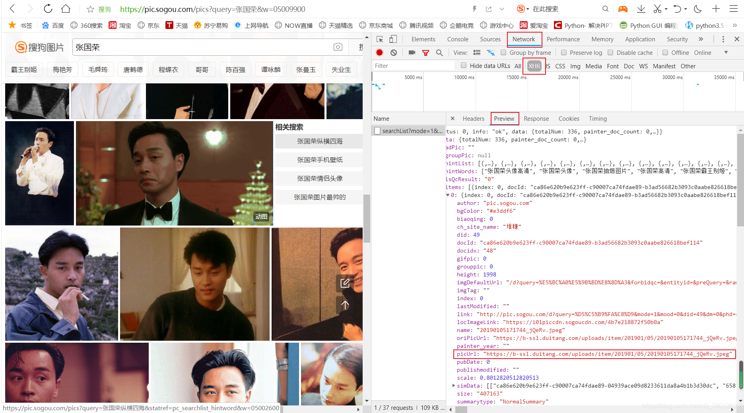Expand the bookmarks bar overflow chevron
The image size is (744, 413).
pos(734,25)
